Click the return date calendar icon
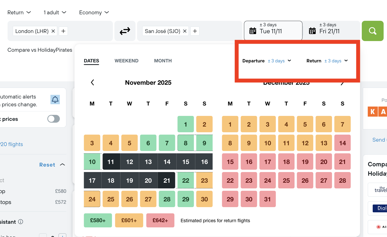Image resolution: width=387 pixels, height=237 pixels. point(312,31)
